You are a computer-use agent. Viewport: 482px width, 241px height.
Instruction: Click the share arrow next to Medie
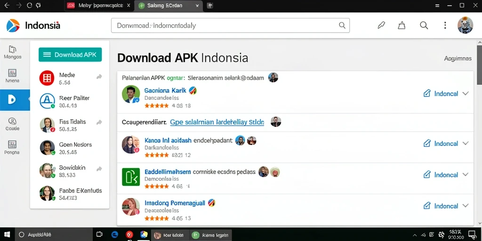pos(99,77)
